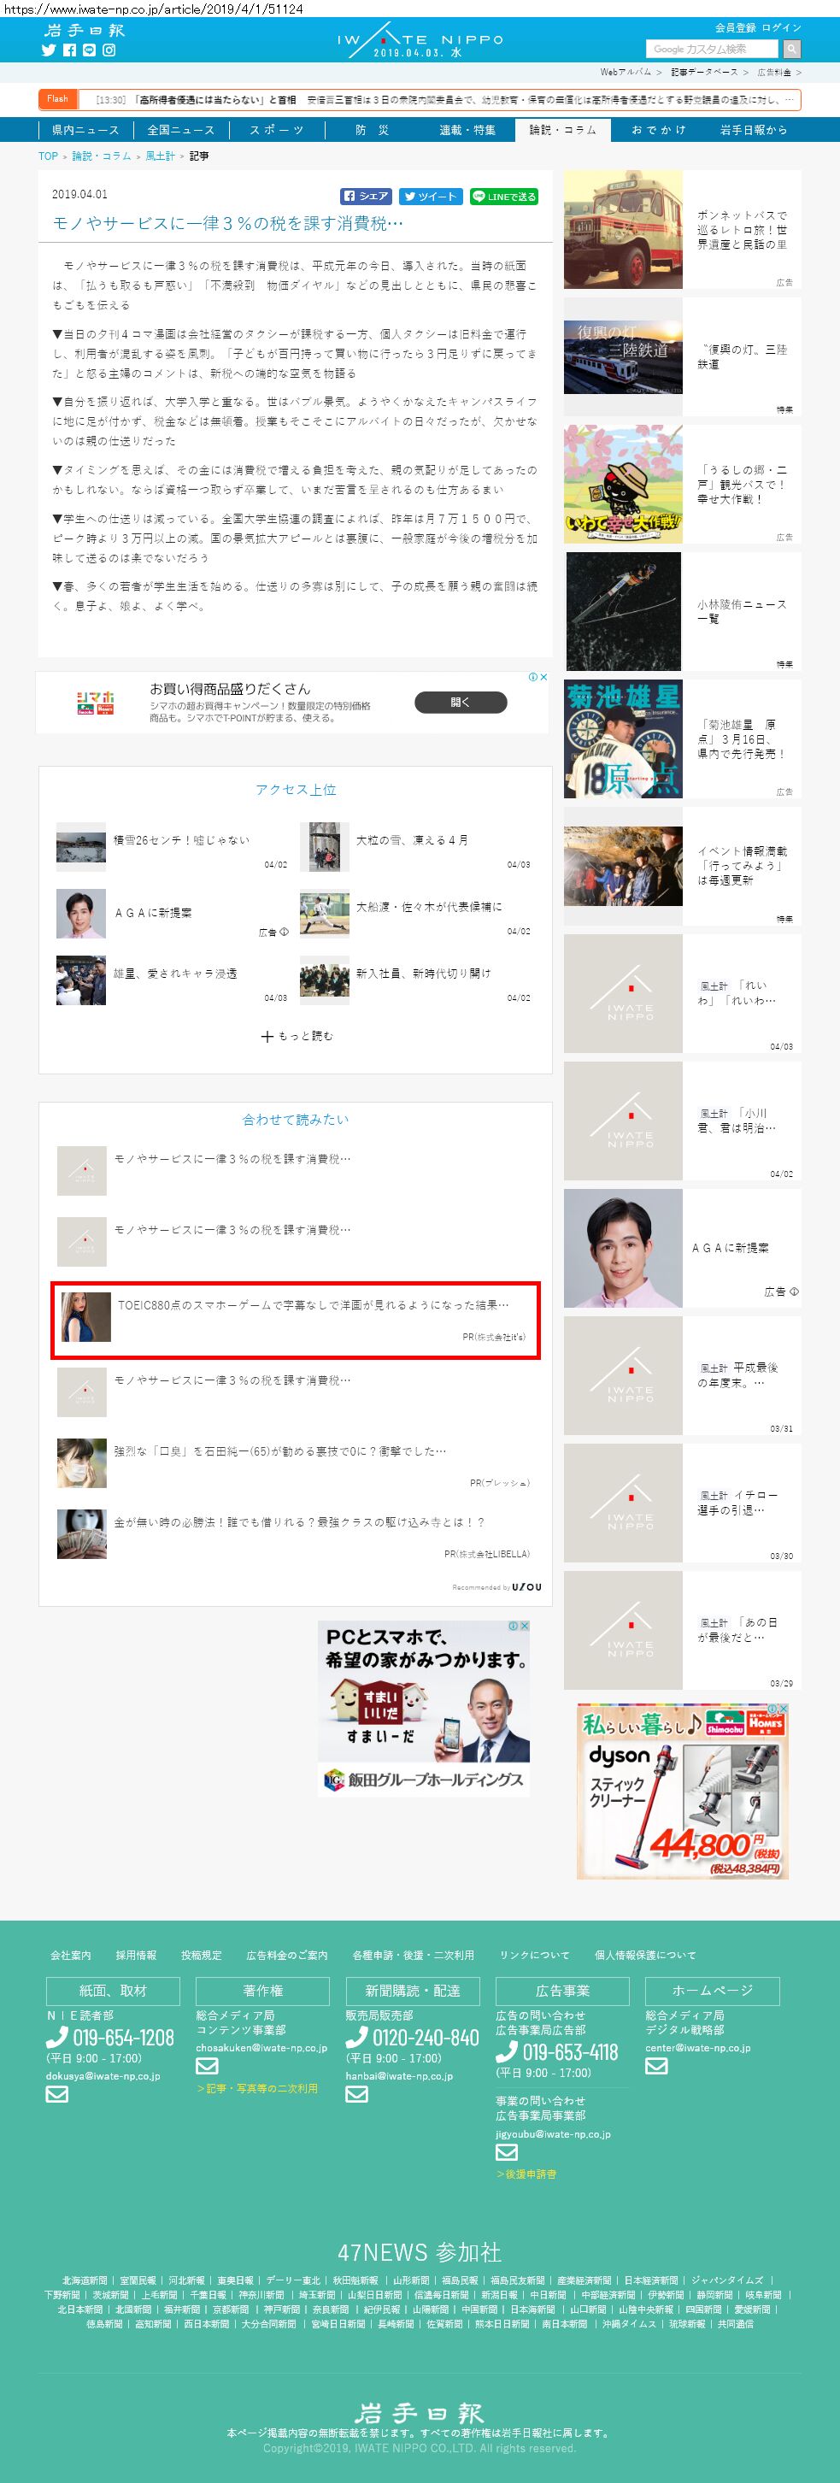Open the Facebook icon in header

[69, 50]
